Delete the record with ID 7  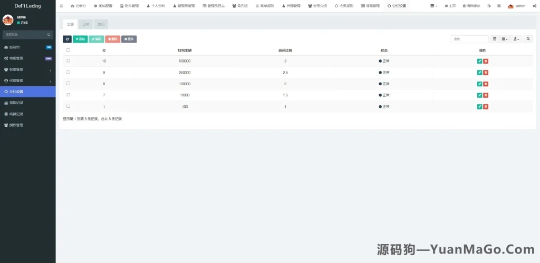click(486, 95)
